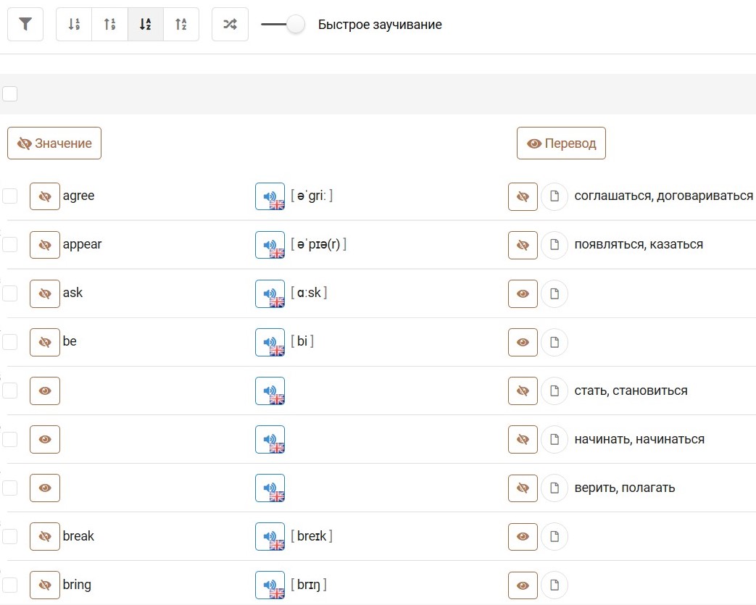
Task: Click the 'Значение' column button
Action: tap(54, 143)
